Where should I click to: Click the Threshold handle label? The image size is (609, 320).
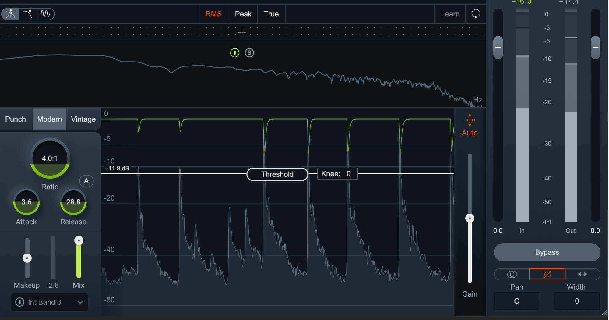coord(277,174)
